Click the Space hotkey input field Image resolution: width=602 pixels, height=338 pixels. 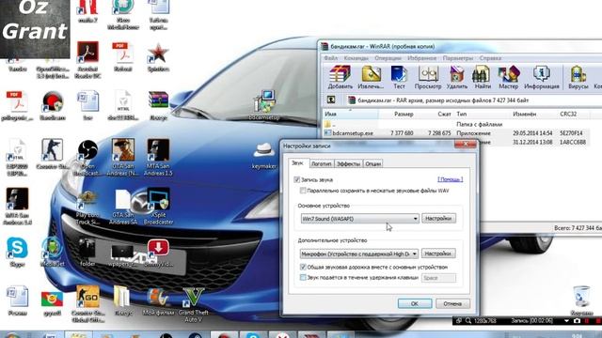click(438, 278)
